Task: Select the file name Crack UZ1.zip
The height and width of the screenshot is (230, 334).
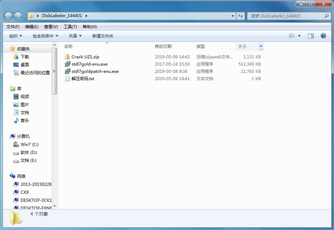Action: pyautogui.click(x=86, y=56)
